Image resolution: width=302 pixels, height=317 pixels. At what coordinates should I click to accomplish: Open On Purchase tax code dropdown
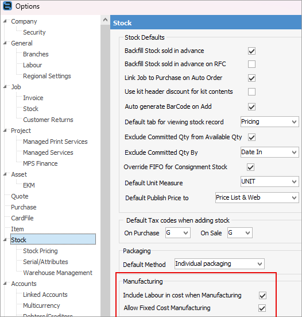pos(178,232)
